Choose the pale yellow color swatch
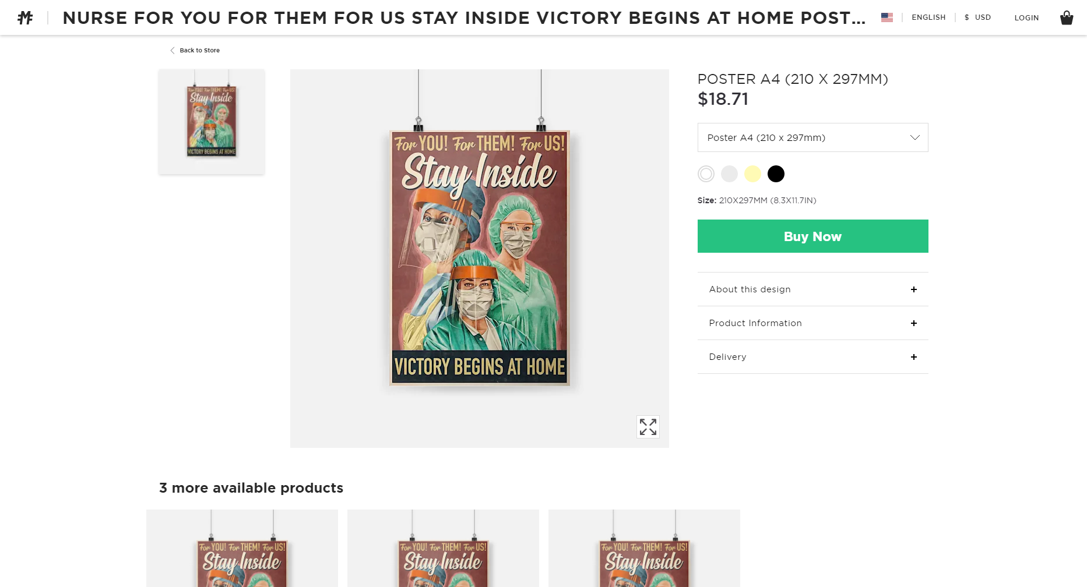Viewport: 1087px width, 587px height. click(752, 174)
